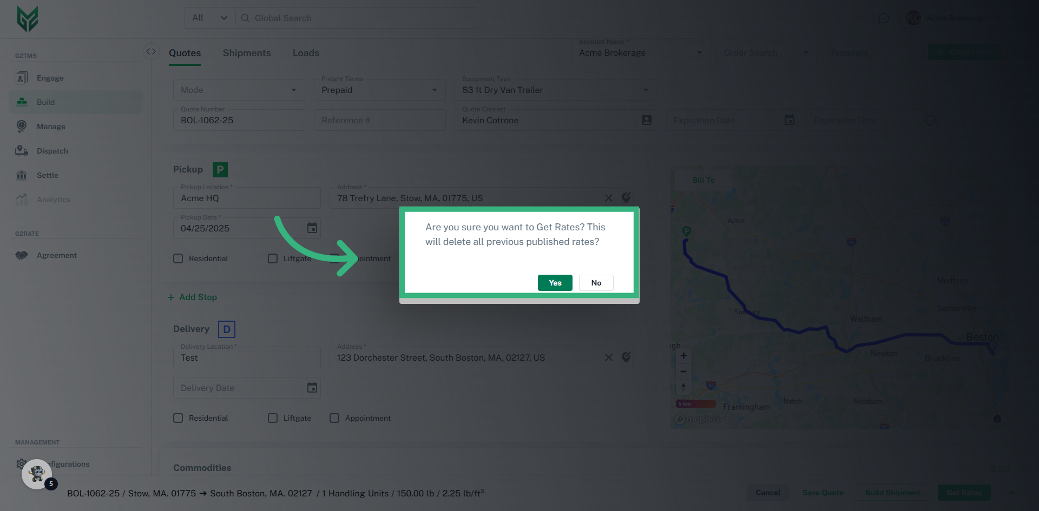Check Residential under Delivery
Viewport: 1039px width, 511px height.
[x=178, y=418]
